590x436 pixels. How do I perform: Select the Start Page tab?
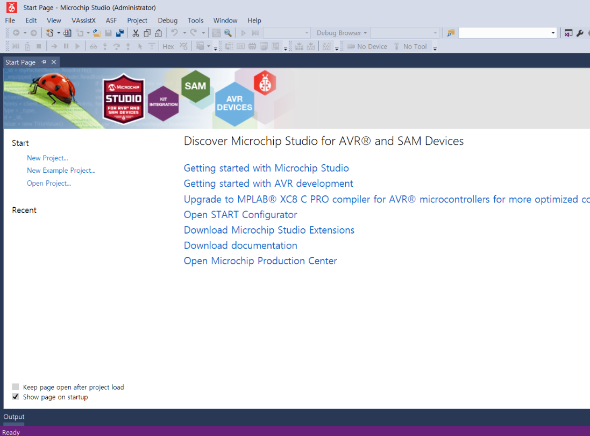[x=20, y=62]
